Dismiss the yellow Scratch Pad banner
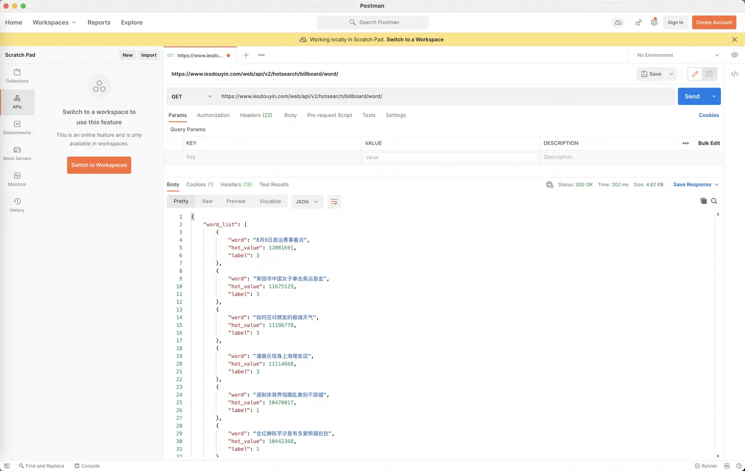745x471 pixels. (x=735, y=39)
